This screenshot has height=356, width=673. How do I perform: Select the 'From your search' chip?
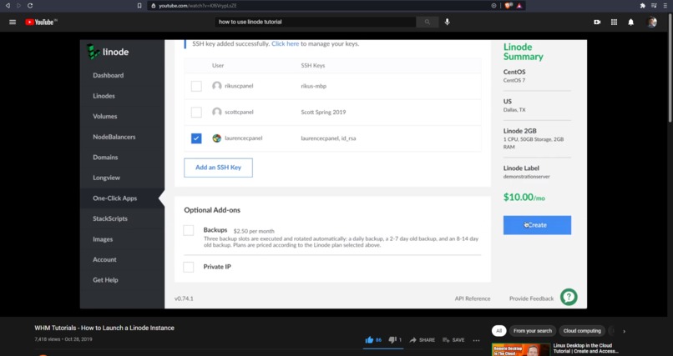click(x=533, y=331)
